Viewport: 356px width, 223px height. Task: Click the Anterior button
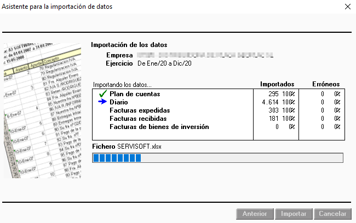(255, 214)
